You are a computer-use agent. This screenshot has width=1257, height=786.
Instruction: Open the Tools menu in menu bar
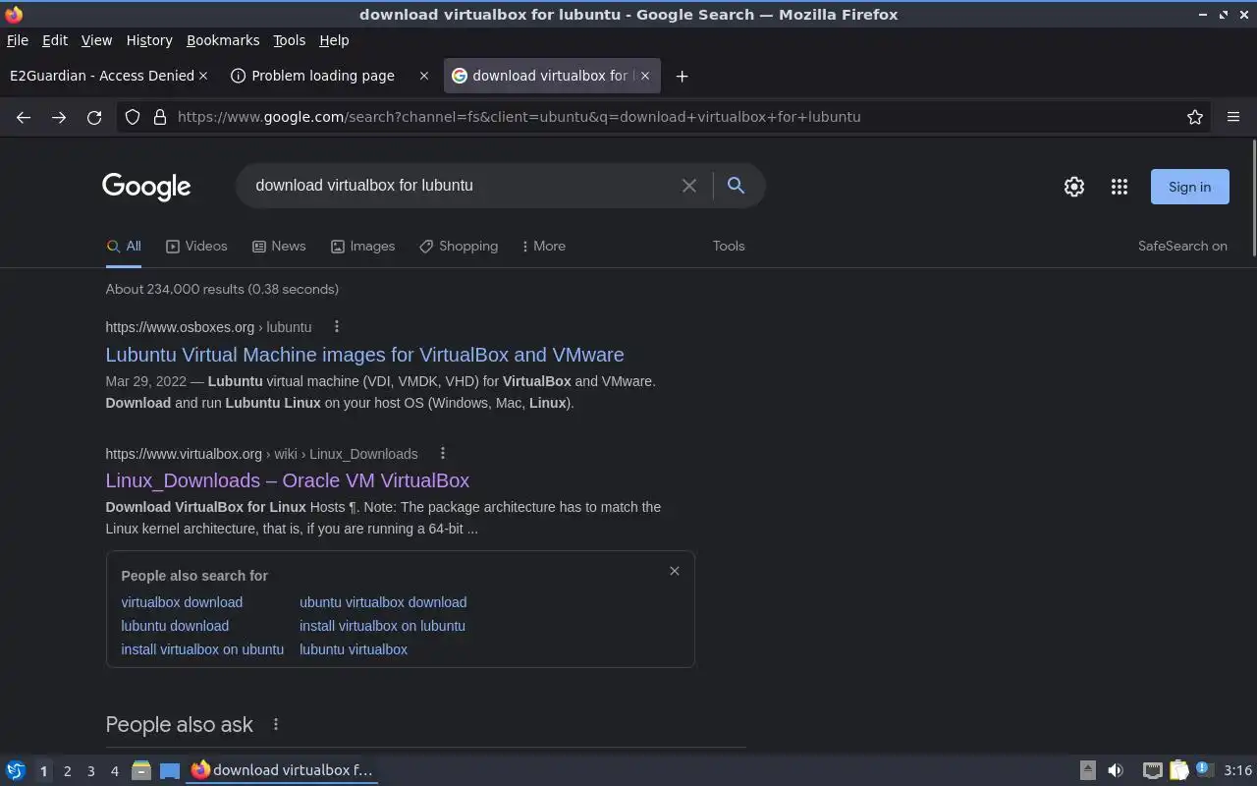point(290,40)
